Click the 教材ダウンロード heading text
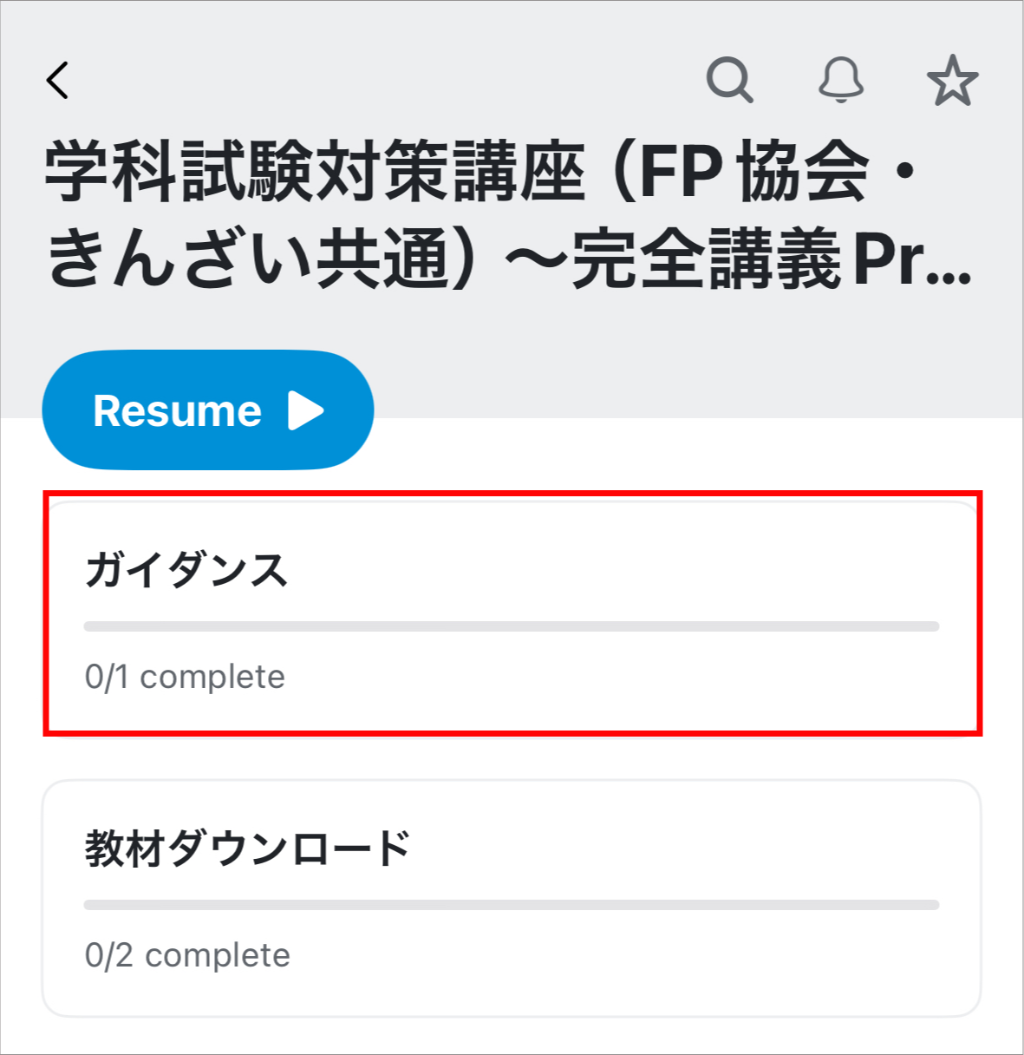The height and width of the screenshot is (1055, 1024). point(247,849)
